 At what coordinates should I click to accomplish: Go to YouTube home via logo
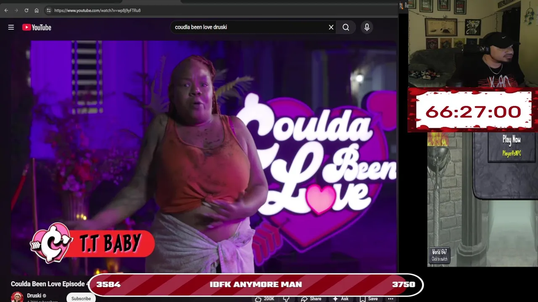(x=37, y=27)
